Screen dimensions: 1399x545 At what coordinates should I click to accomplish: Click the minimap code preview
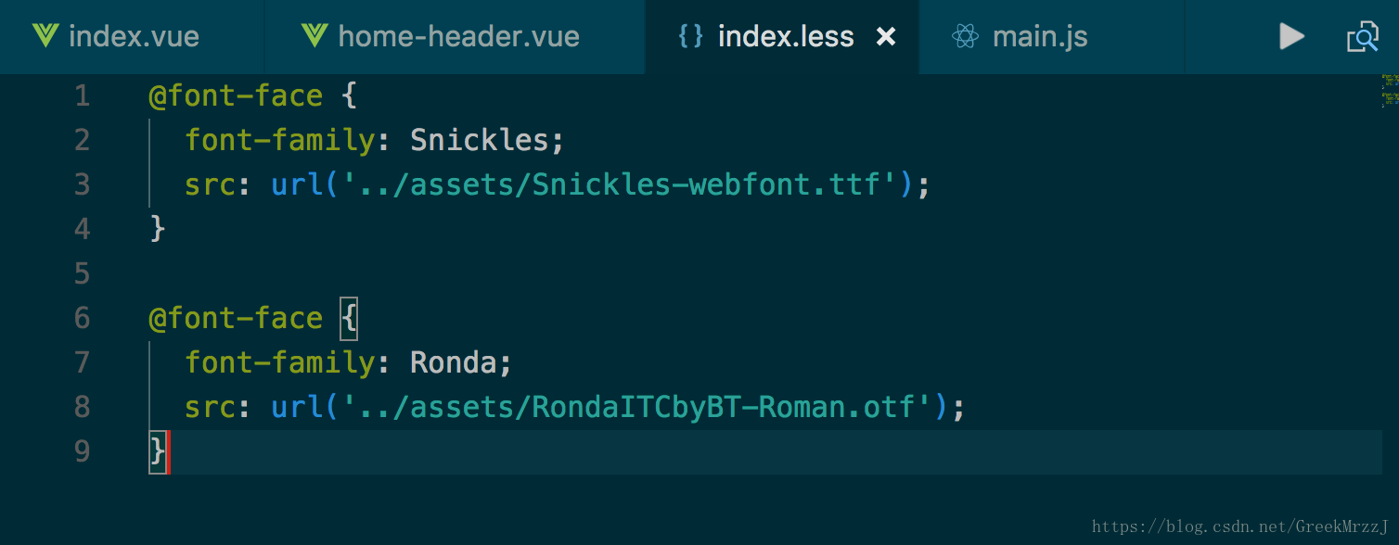pos(1389,90)
